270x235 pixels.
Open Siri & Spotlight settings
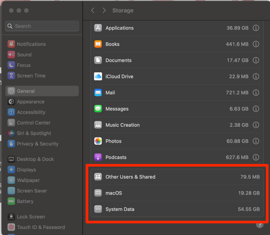tap(34, 133)
